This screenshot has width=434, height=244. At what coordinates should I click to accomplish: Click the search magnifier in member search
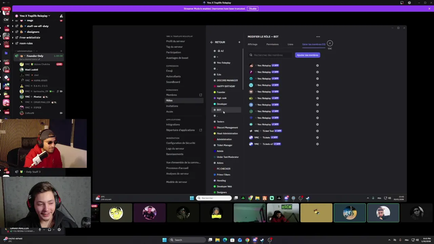(251, 55)
